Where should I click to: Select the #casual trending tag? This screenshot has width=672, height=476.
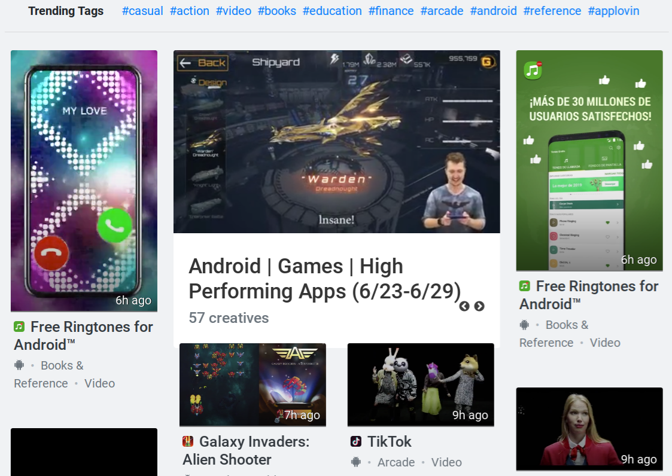(x=142, y=11)
